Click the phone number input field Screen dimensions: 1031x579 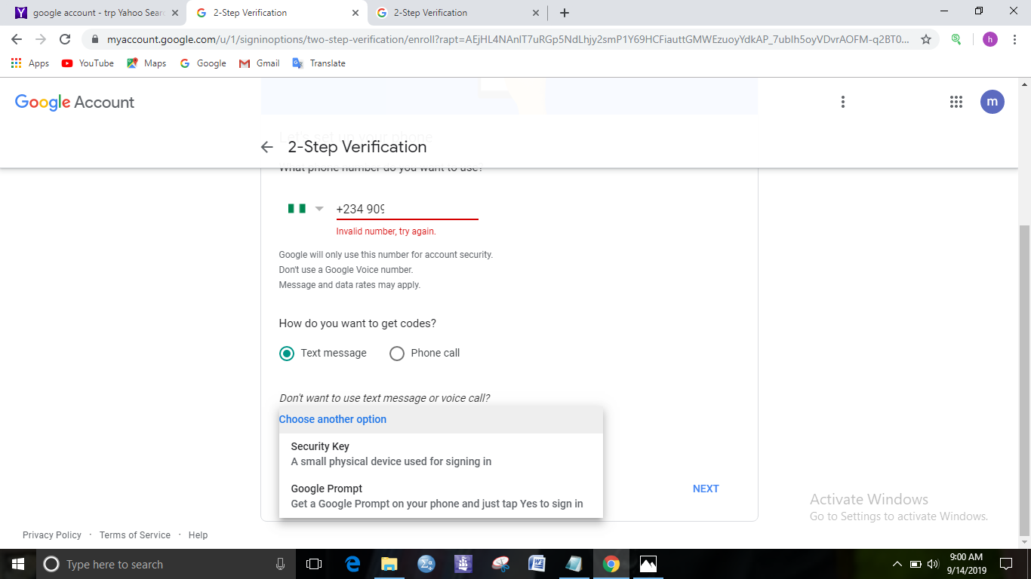407,209
